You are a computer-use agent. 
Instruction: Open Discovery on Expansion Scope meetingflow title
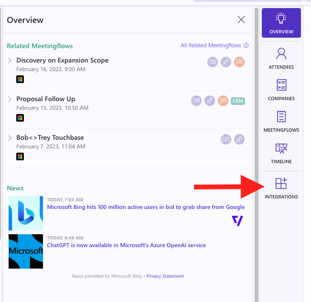[62, 60]
